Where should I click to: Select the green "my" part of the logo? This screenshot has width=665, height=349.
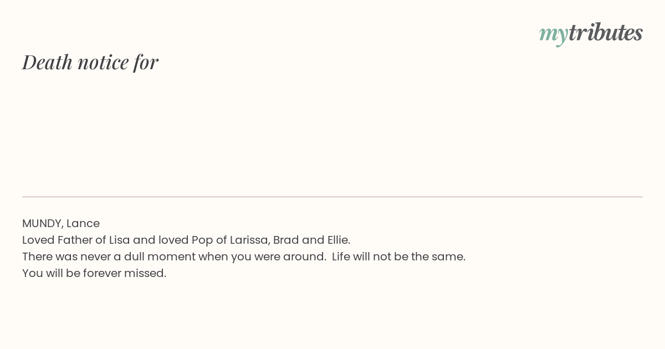click(553, 35)
